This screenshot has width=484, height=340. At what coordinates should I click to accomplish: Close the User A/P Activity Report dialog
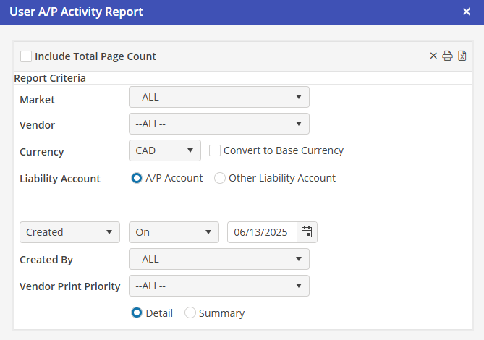click(x=467, y=12)
